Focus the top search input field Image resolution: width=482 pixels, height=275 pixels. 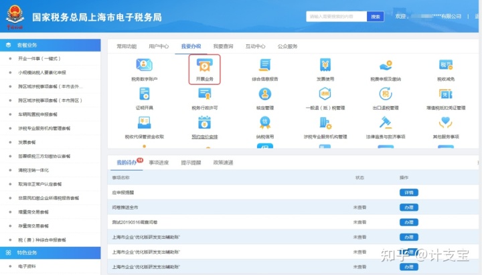pos(336,16)
